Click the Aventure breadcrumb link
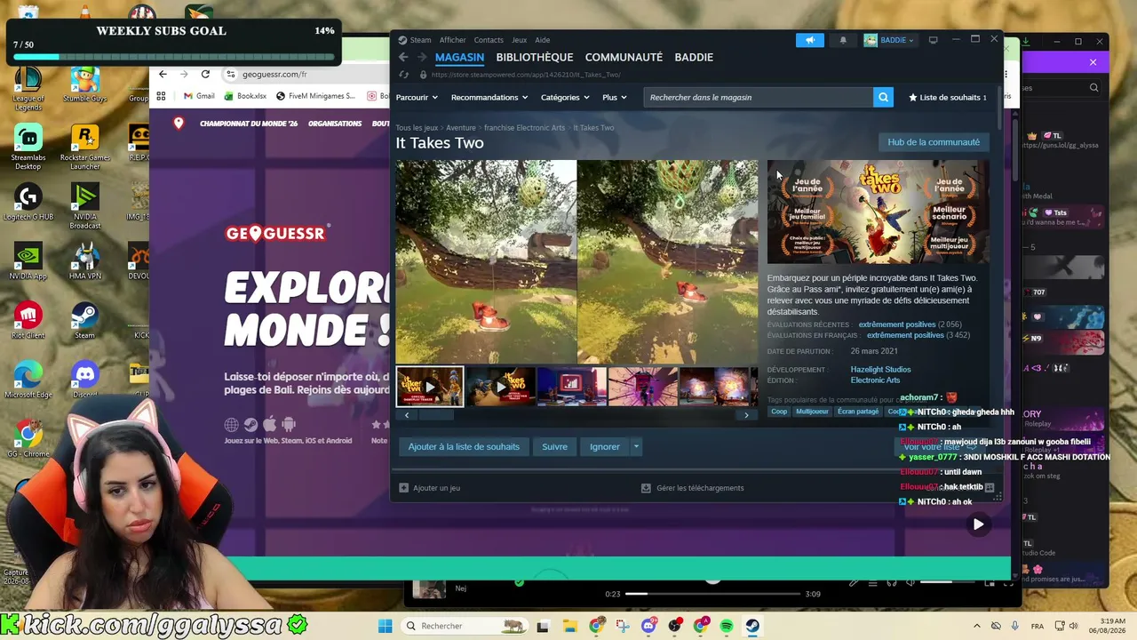The image size is (1137, 640). [x=461, y=128]
